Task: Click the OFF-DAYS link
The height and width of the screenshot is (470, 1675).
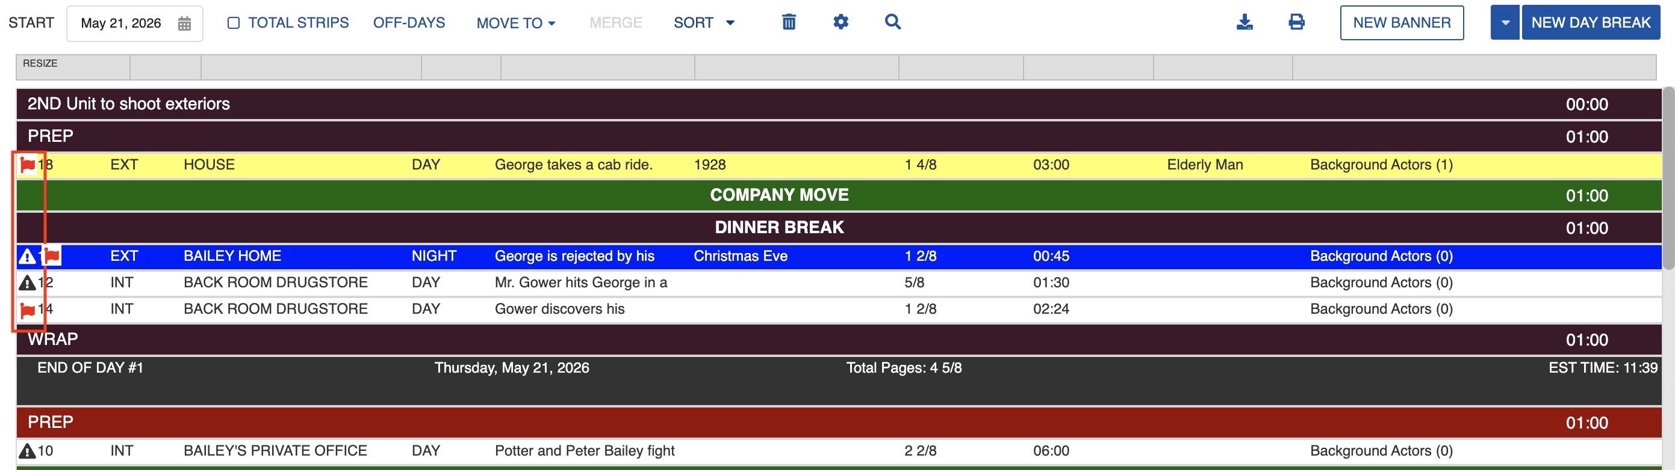Action: (409, 23)
